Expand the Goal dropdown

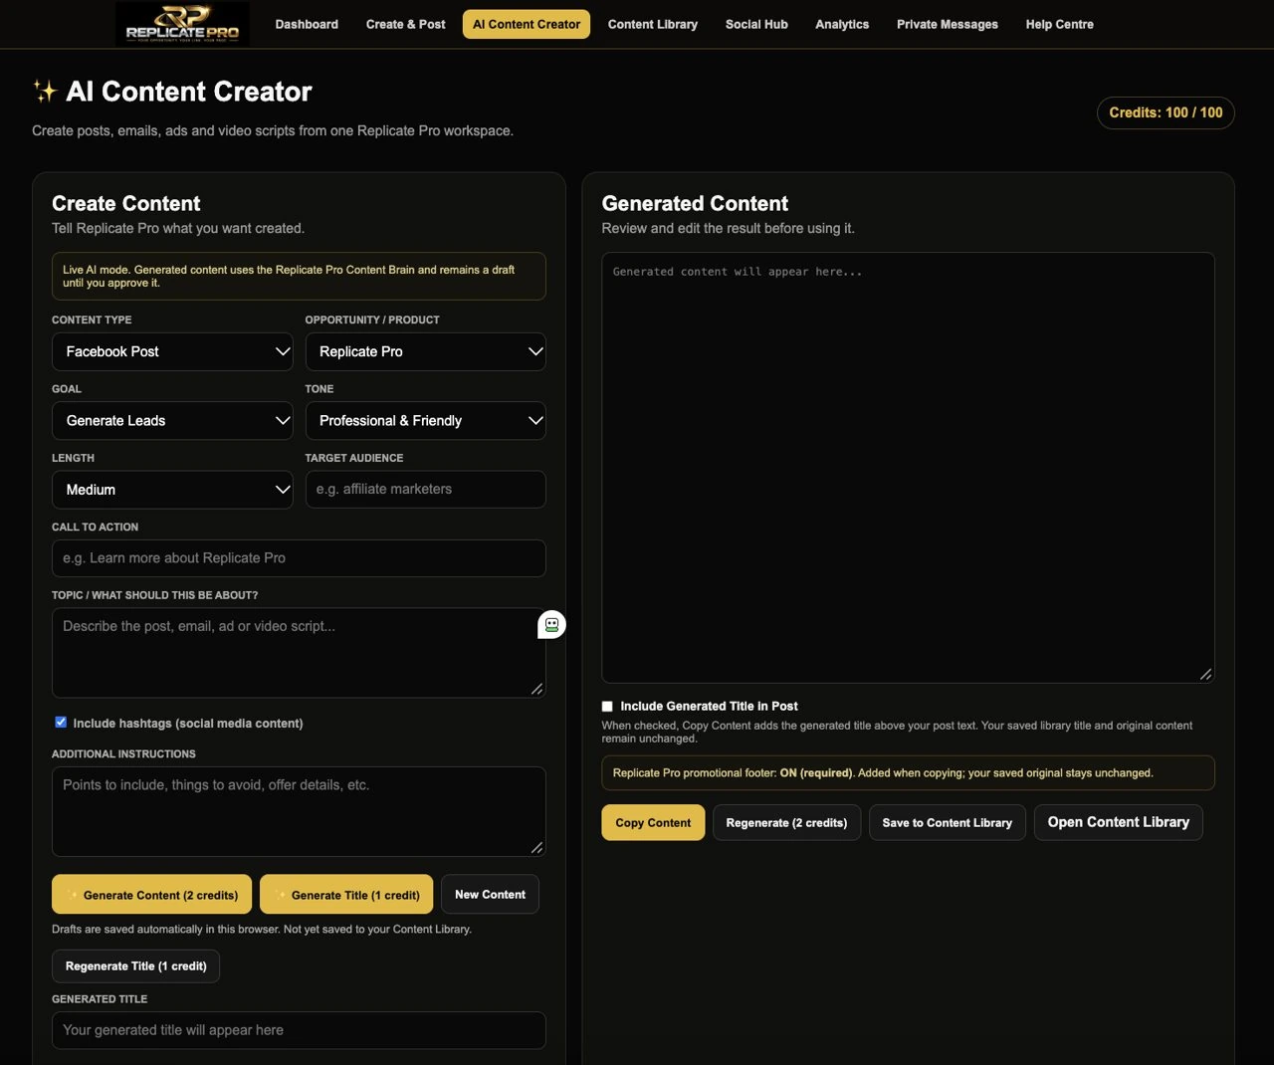click(x=172, y=420)
